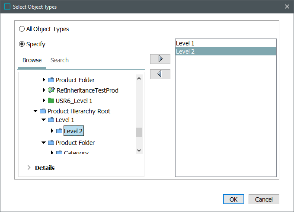Click the Level 2 folder icon in tree

pyautogui.click(x=59, y=131)
